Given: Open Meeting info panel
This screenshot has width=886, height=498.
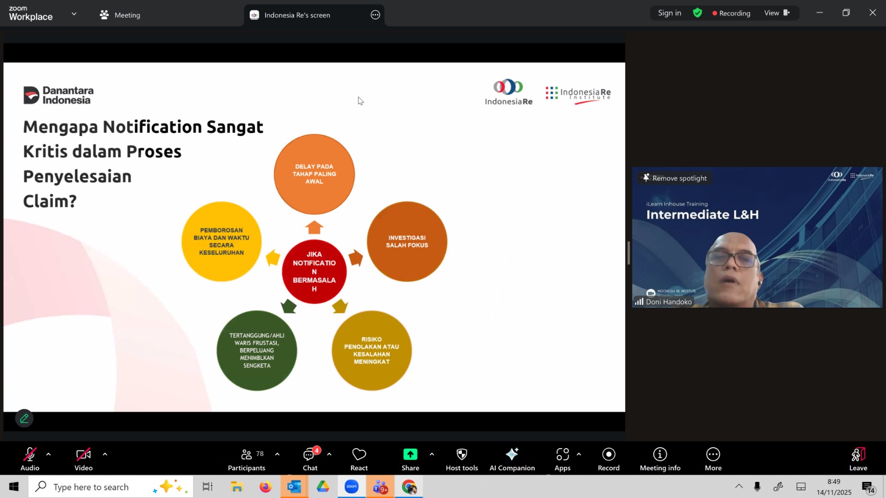Looking at the screenshot, I should point(660,459).
